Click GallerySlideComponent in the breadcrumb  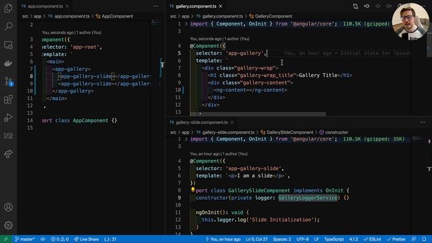tap(290, 132)
